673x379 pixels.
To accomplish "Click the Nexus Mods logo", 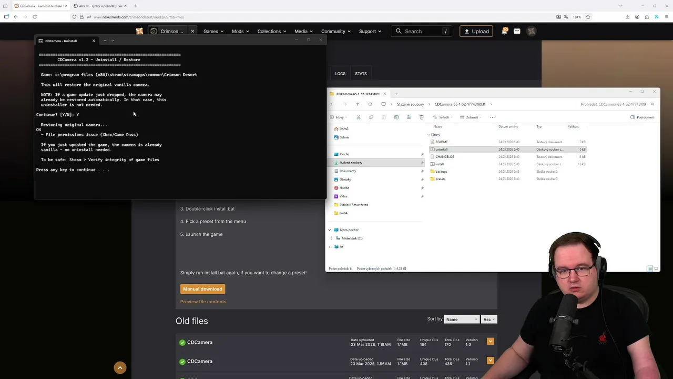I will [139, 31].
